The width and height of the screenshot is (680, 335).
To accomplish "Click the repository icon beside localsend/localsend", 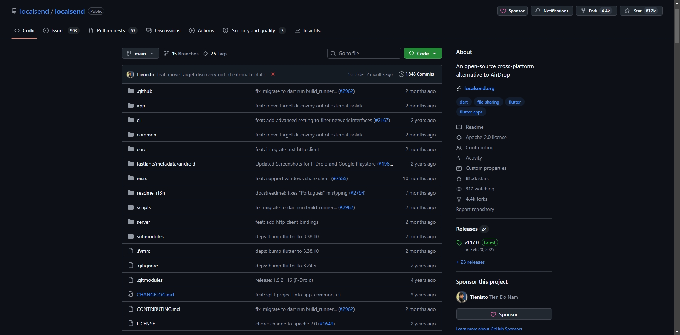I will click(x=14, y=11).
